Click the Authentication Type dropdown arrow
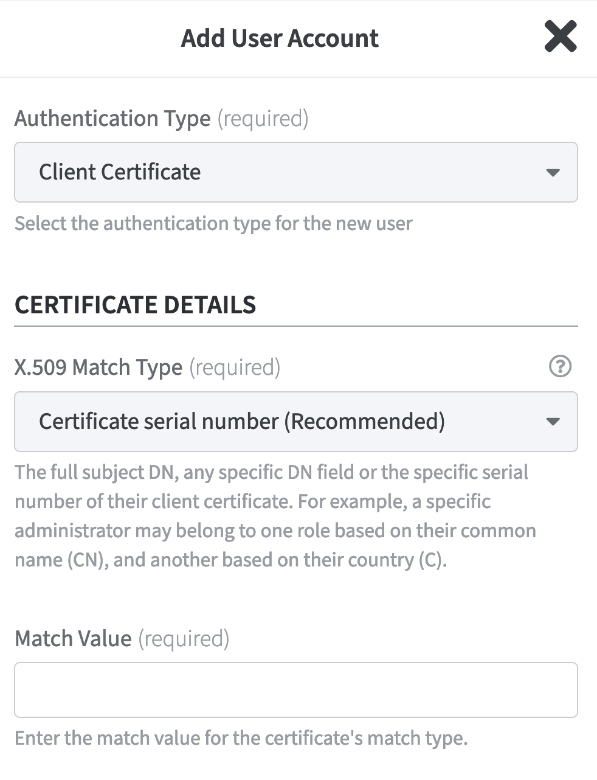The width and height of the screenshot is (597, 780). click(552, 173)
